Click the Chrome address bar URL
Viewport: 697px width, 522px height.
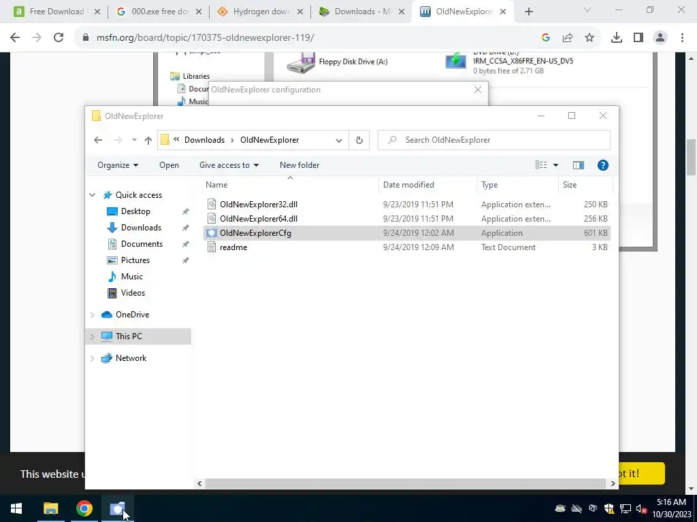[205, 38]
